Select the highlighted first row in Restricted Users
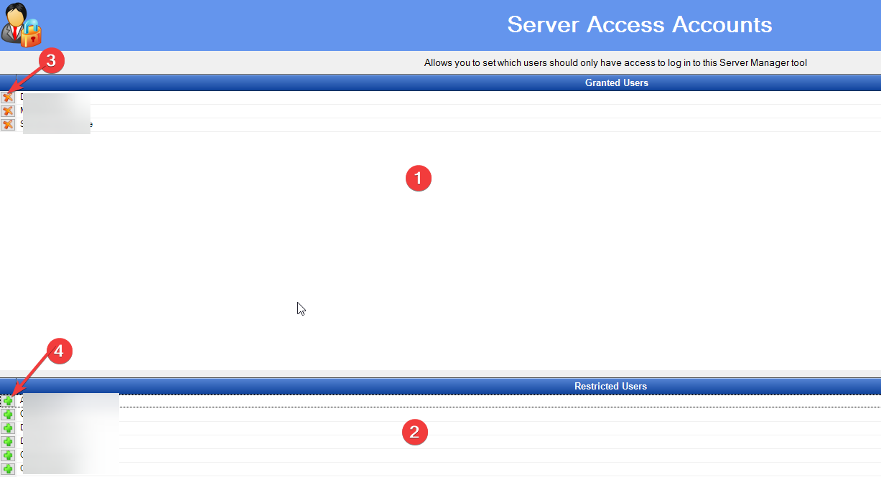Image resolution: width=881 pixels, height=477 pixels. 431,401
